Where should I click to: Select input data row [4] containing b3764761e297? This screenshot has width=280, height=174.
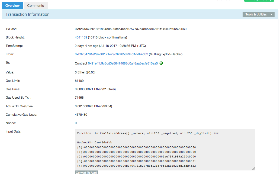[x=136, y=166]
